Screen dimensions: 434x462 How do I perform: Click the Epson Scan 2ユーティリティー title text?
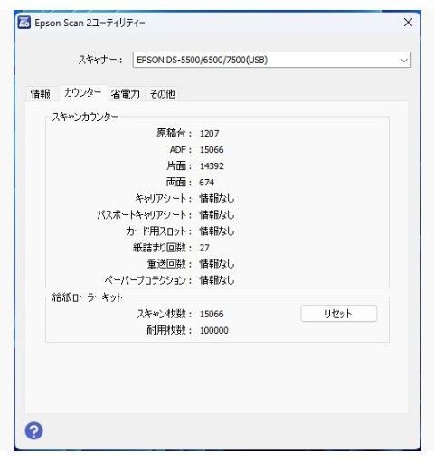pyautogui.click(x=90, y=23)
